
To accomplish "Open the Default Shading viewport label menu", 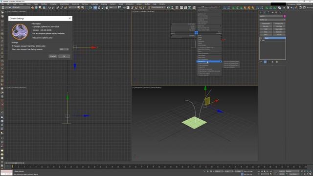I will [x=156, y=88].
